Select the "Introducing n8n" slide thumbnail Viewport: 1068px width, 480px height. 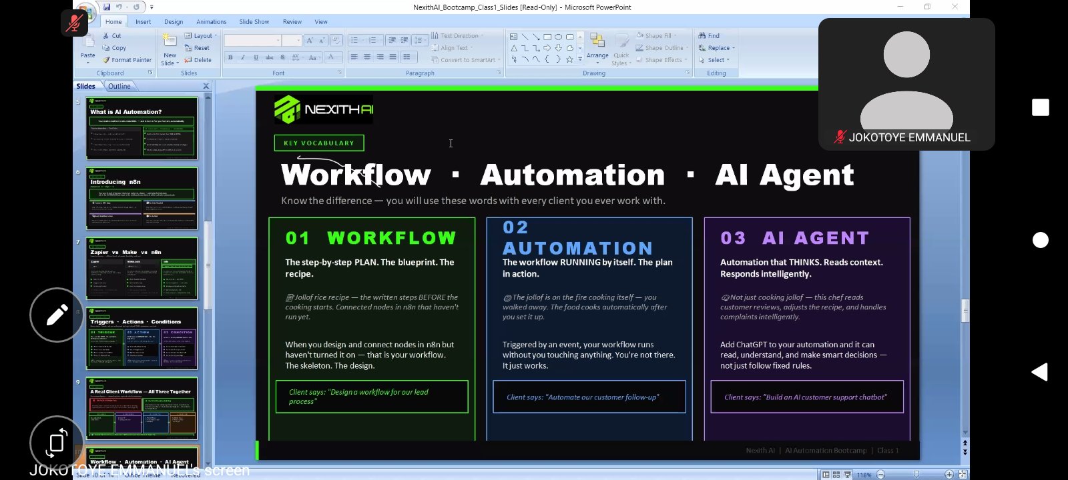pos(142,199)
